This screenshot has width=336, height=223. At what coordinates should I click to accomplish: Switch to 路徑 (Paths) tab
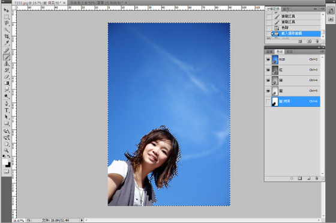click(x=289, y=52)
